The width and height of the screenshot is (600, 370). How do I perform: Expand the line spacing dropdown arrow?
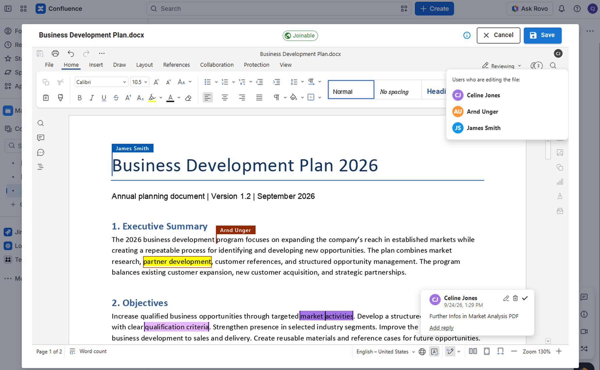(x=302, y=82)
